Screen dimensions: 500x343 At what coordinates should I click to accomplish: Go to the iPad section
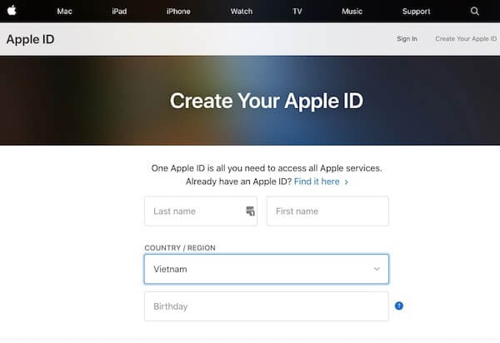click(x=119, y=12)
